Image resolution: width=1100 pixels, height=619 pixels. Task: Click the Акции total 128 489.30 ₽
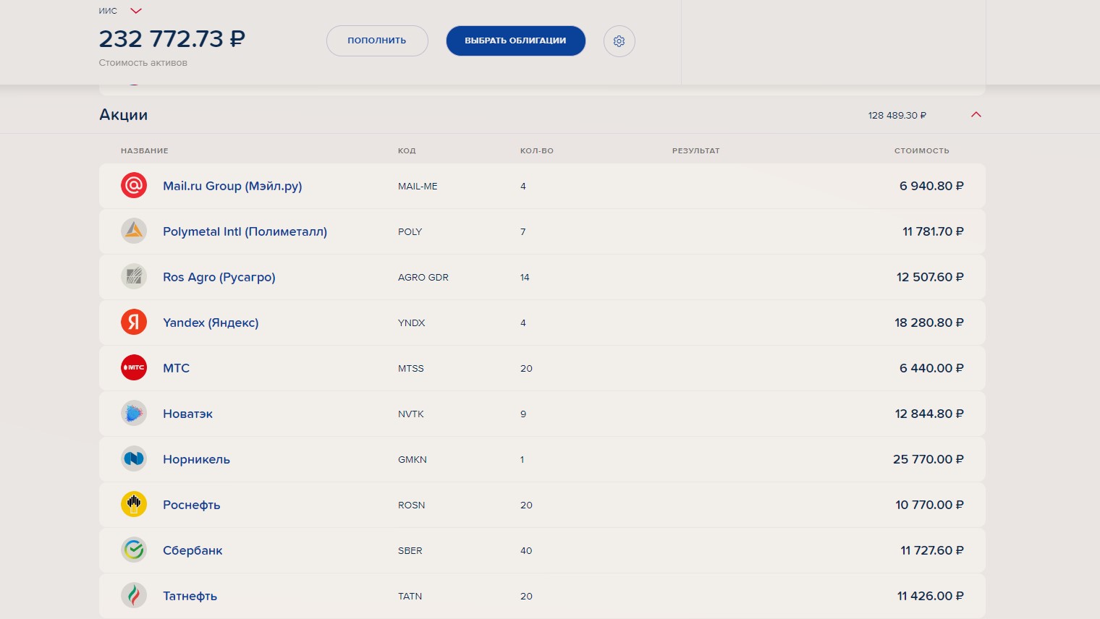point(897,115)
